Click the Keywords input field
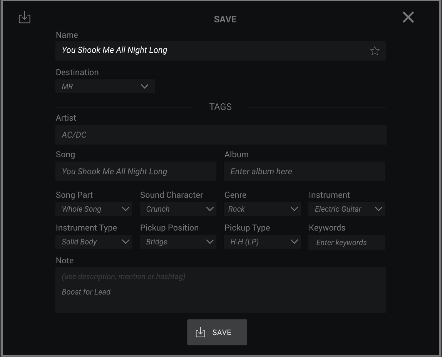Viewport: 442px width, 357px height. (x=347, y=242)
